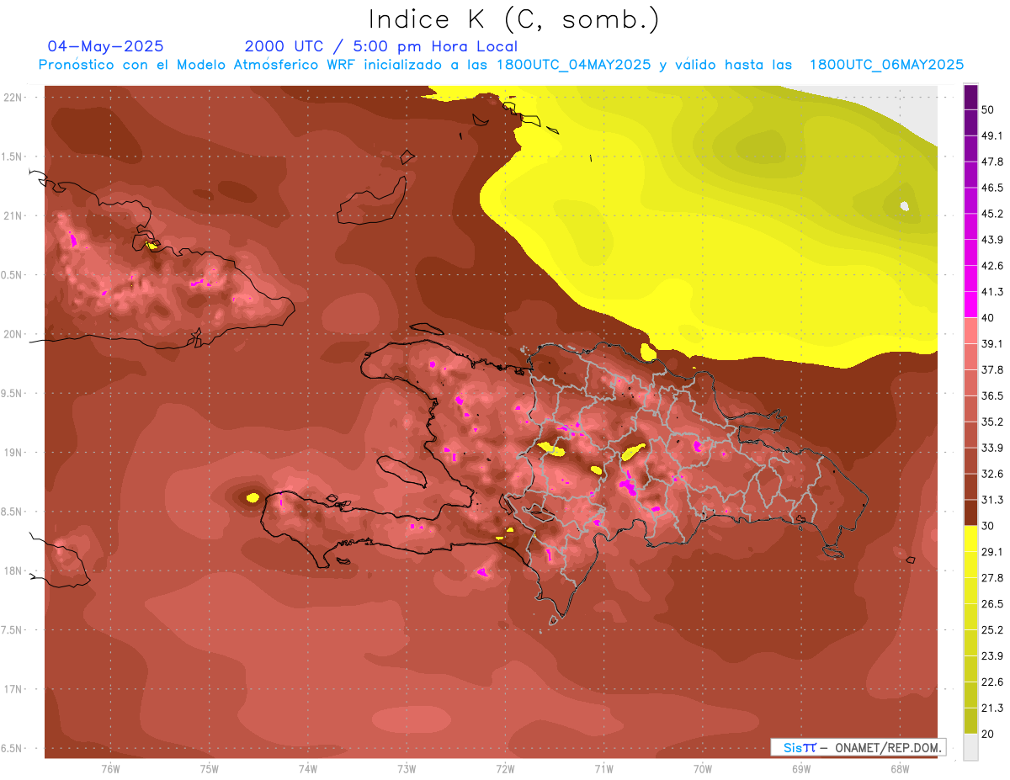The height and width of the screenshot is (780, 1010).
Task: Click the '42.6' color scale value
Action: pyautogui.click(x=993, y=266)
